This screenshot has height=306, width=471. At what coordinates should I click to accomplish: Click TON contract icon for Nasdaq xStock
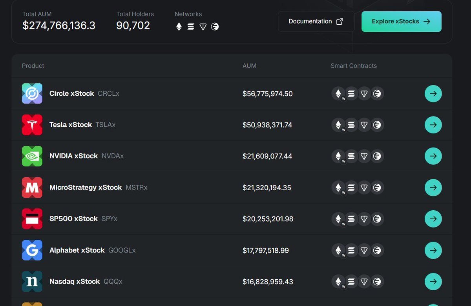364,282
